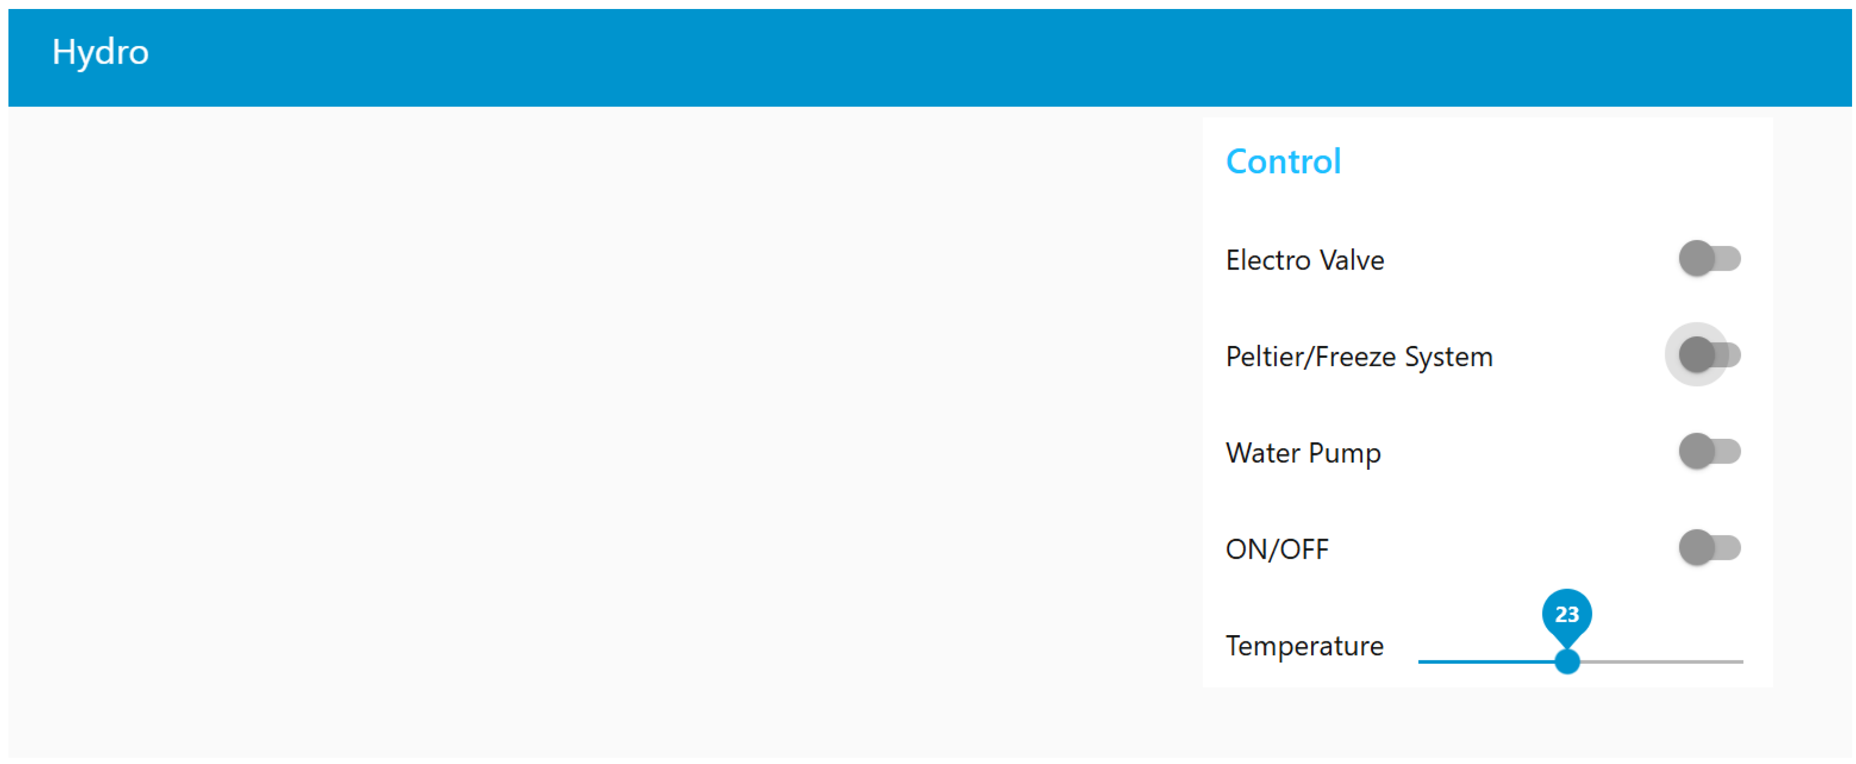Click the Temperature label text
1856x764 pixels.
tap(1304, 646)
